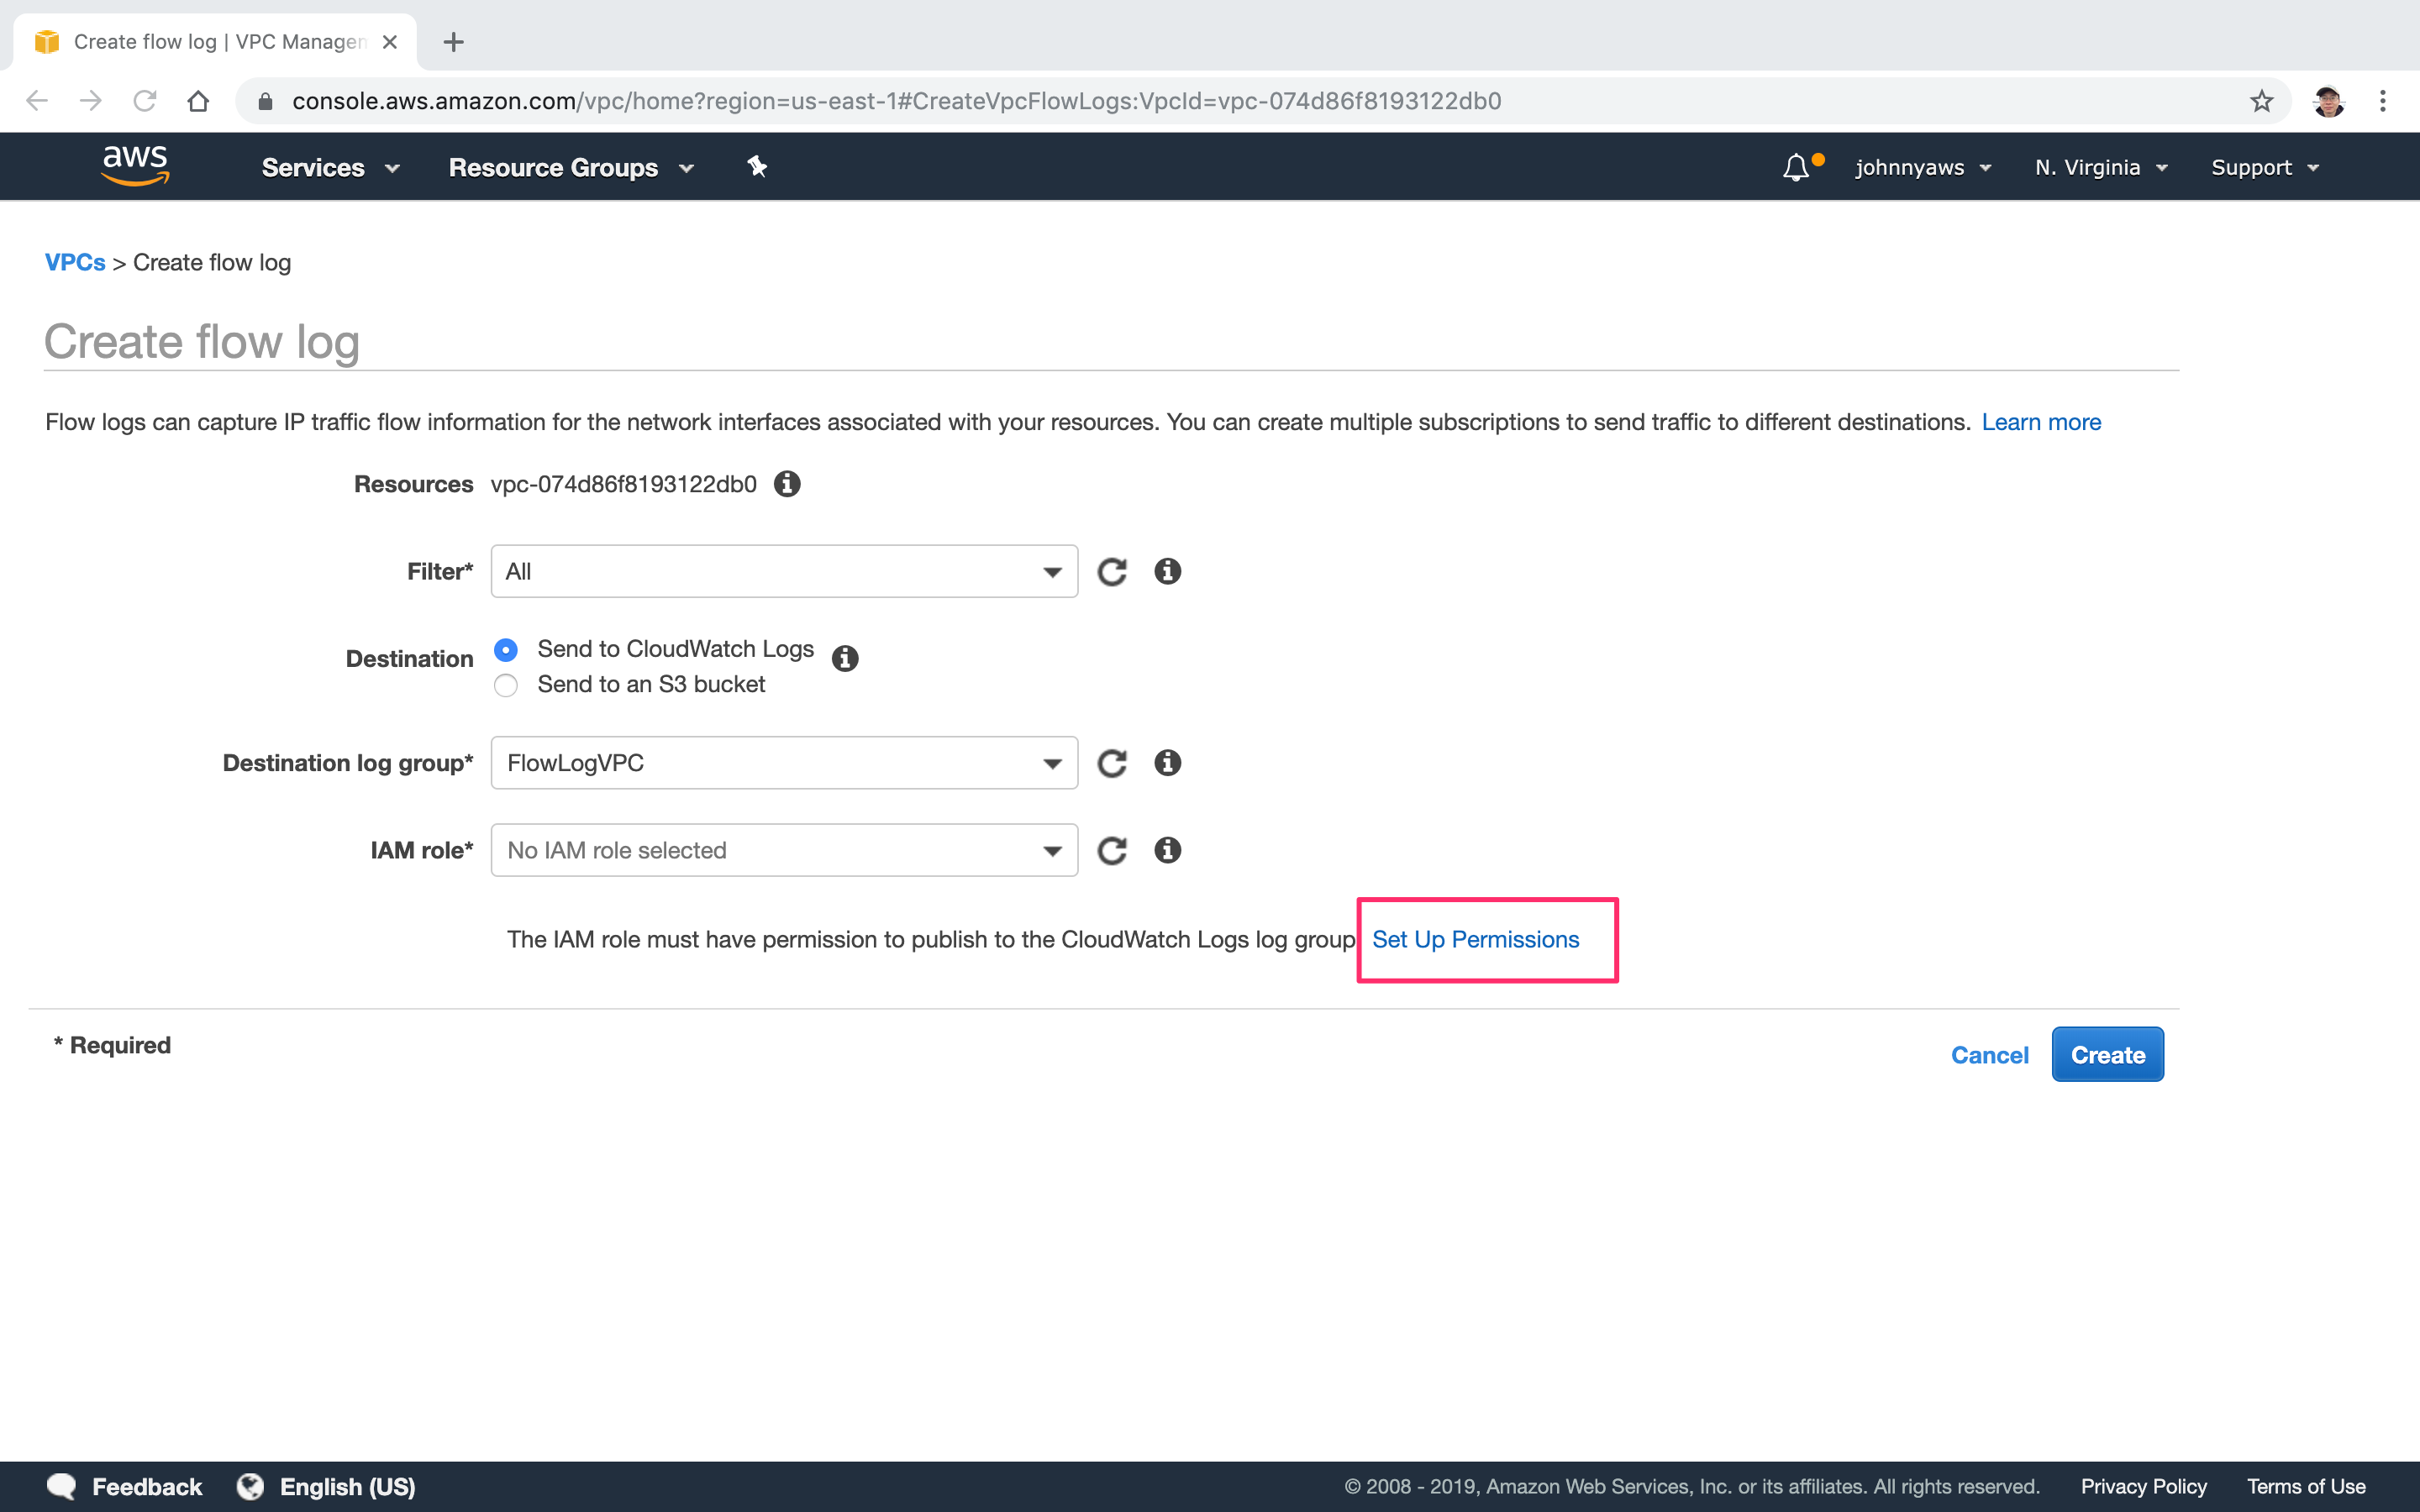Refresh the IAM role list
The image size is (2420, 1512).
(x=1112, y=850)
